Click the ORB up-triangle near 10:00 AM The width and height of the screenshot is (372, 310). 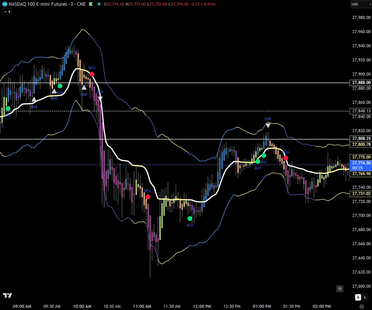[x=84, y=87]
